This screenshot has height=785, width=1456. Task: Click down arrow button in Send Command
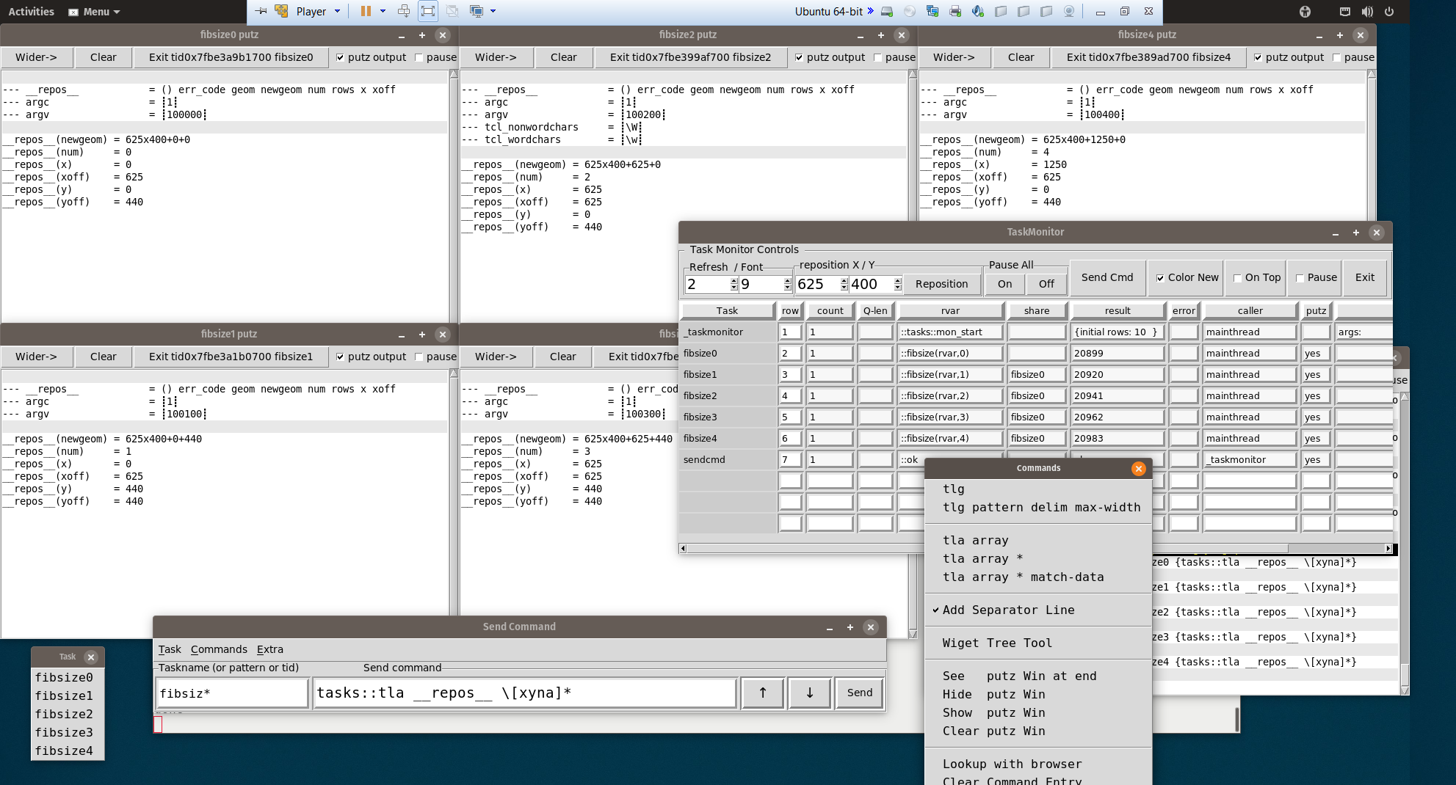click(810, 693)
